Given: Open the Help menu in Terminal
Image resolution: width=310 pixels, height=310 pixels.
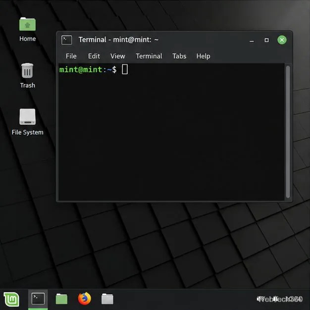Looking at the screenshot, I should 203,56.
